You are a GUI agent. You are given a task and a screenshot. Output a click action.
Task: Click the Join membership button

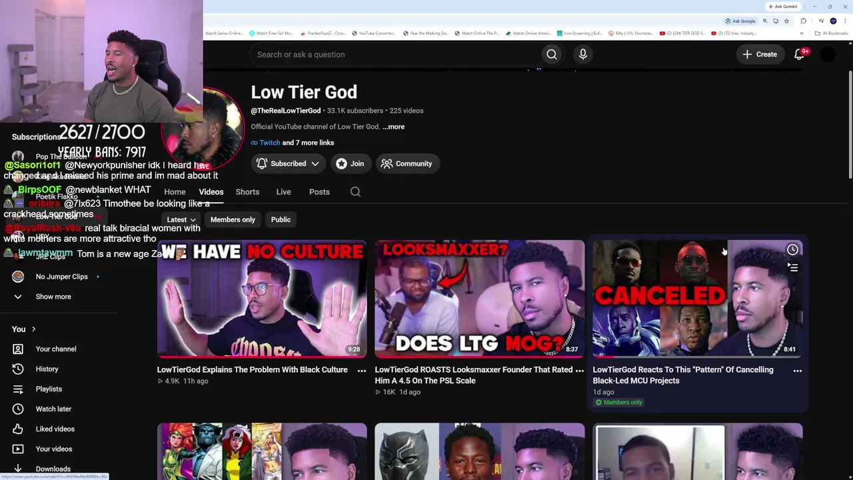(x=351, y=163)
